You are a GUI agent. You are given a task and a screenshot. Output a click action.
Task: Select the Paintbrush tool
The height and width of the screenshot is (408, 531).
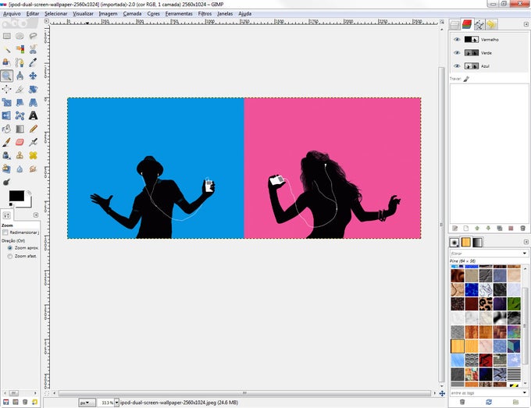(x=7, y=142)
